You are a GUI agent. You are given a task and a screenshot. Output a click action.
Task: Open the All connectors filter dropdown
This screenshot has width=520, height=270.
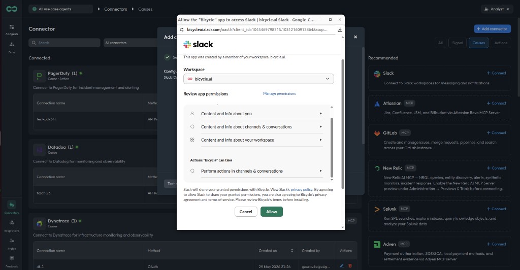[131, 43]
